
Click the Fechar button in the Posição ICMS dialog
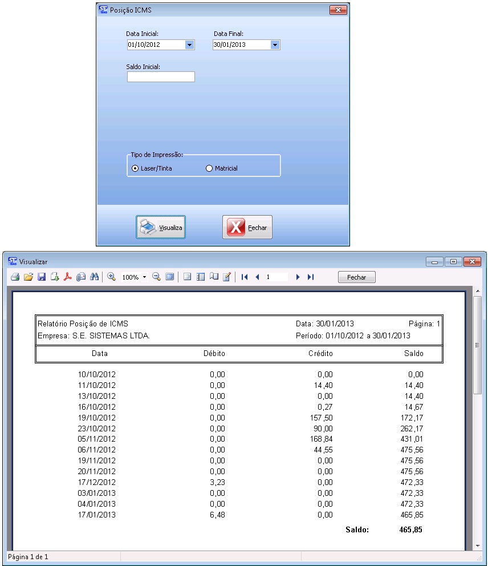[247, 227]
